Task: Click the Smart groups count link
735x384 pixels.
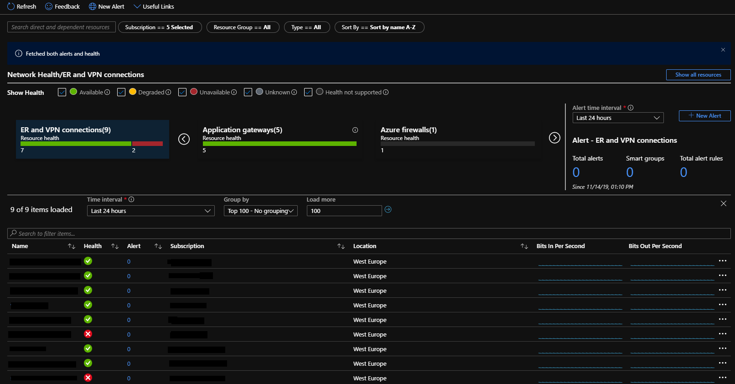Action: (x=630, y=172)
